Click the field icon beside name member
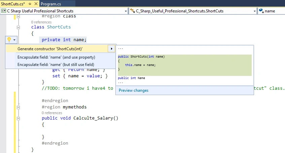This screenshot has width=285, height=153. click(x=261, y=11)
